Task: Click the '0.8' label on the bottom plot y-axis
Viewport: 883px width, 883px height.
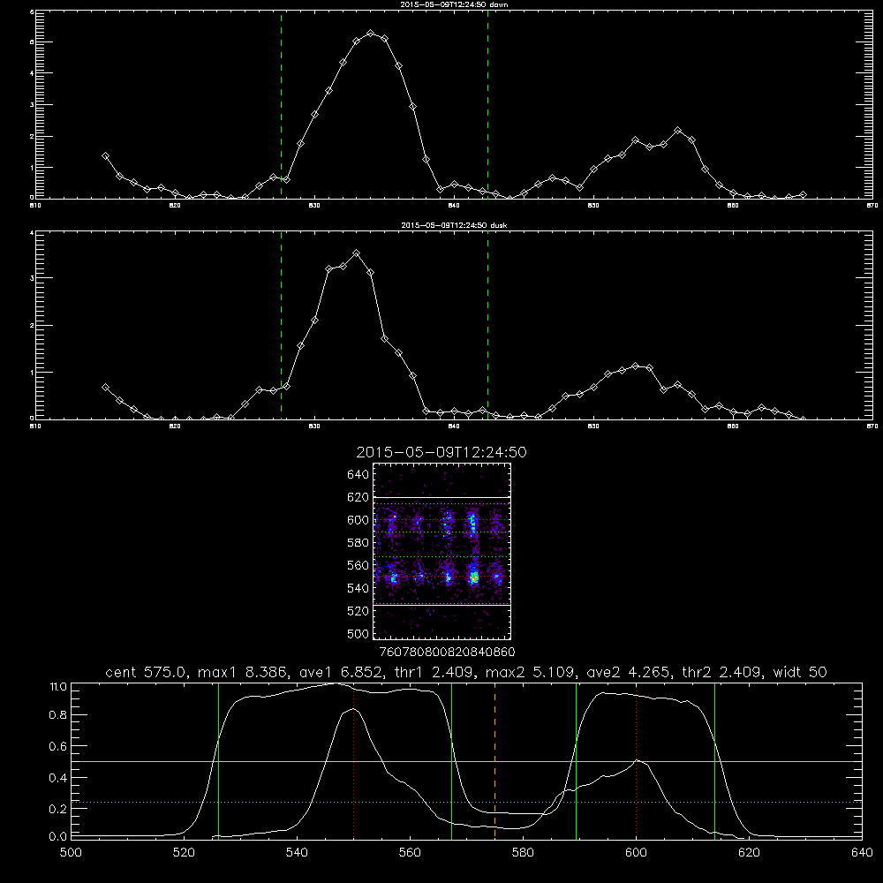Action: (58, 715)
